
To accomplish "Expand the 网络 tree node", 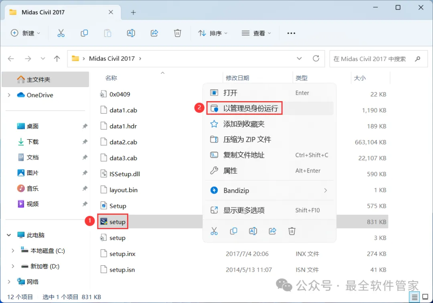I will point(9,282).
